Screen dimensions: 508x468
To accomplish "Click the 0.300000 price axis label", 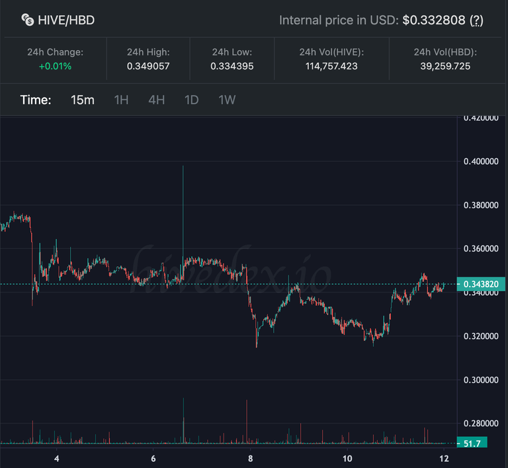I will pyautogui.click(x=481, y=380).
